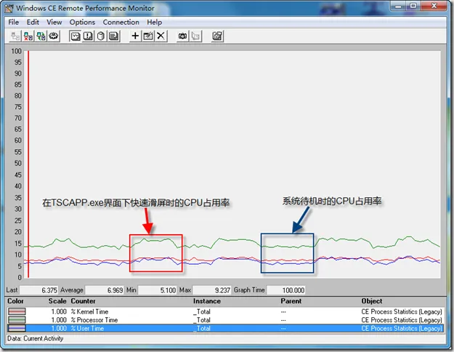This screenshot has height=352, width=454.
Task: Click the blue % User Time color swatch
Action: [17, 328]
